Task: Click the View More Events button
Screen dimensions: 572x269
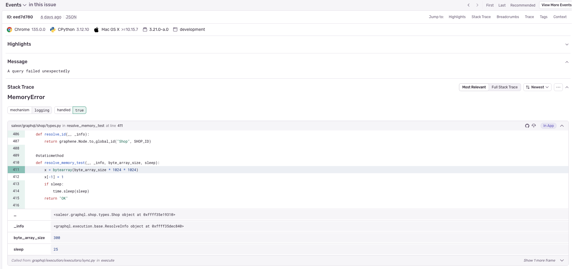Action: point(556,5)
